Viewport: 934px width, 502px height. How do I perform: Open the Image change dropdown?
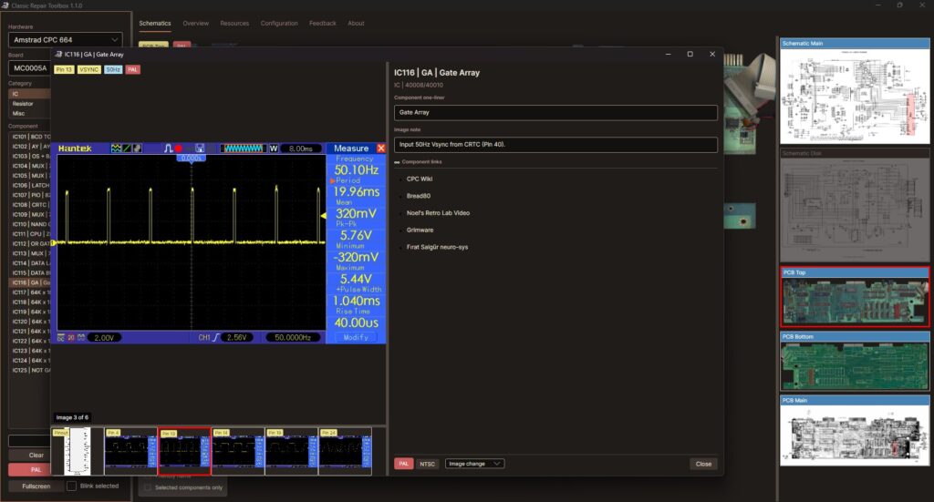(474, 464)
